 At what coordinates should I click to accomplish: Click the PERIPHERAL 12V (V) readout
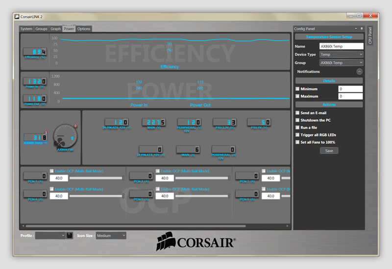189,122
